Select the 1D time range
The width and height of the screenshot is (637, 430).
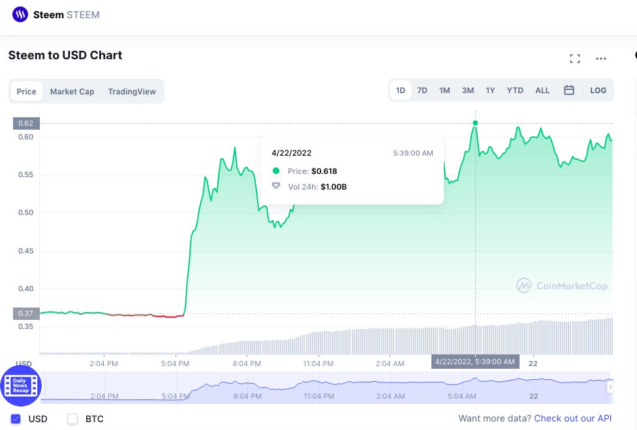pos(401,91)
